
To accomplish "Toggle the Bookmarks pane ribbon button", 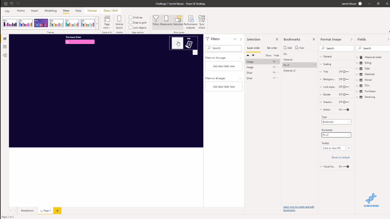I will point(166,21).
